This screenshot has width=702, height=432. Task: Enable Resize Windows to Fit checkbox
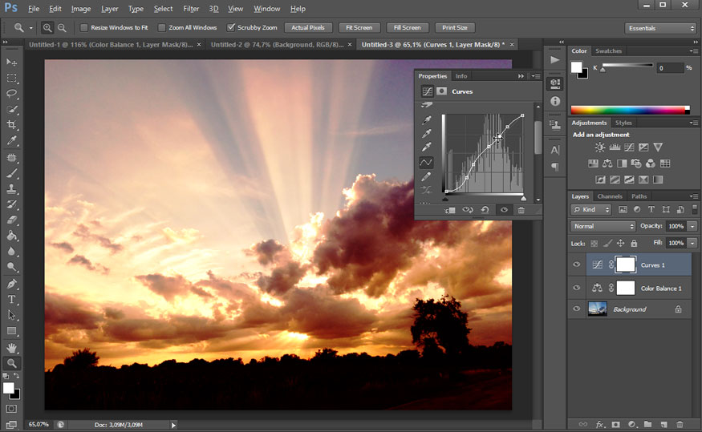click(84, 27)
